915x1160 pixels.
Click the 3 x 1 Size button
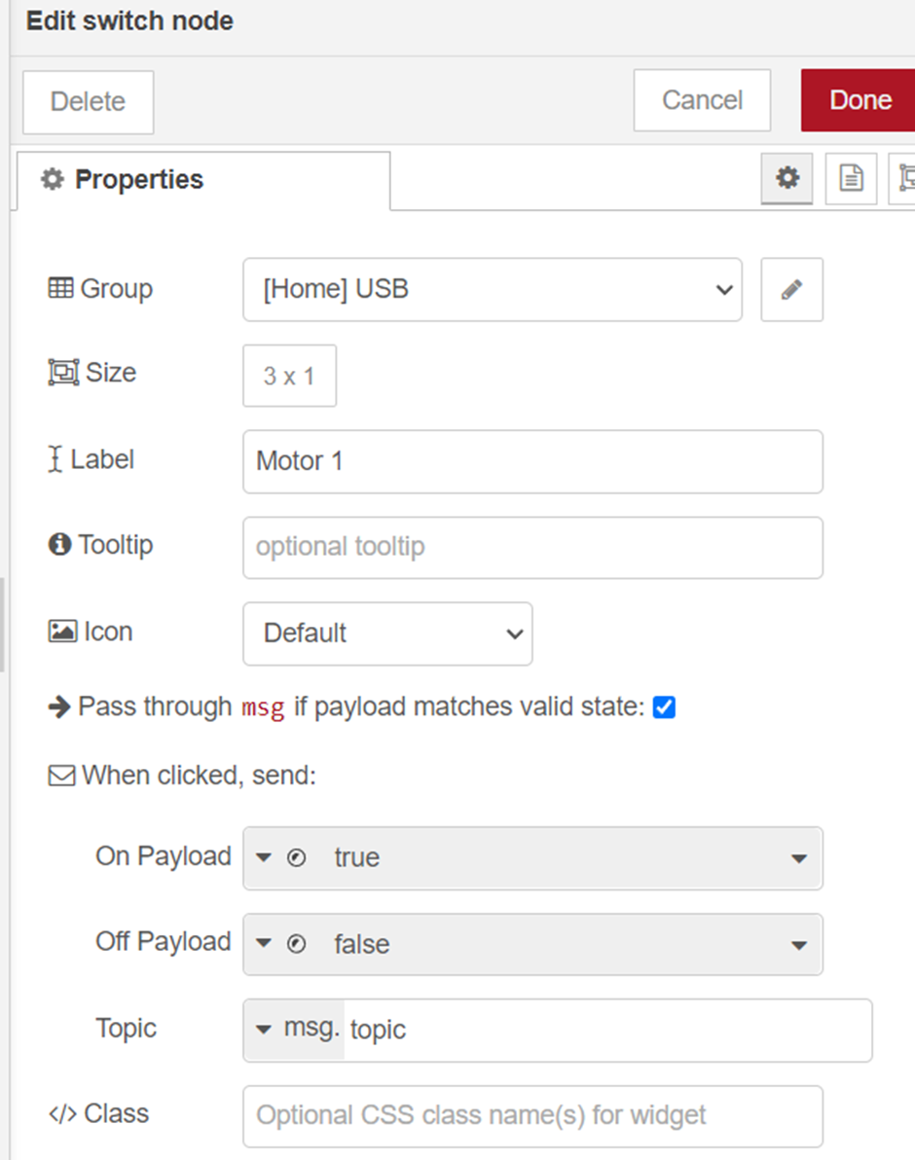click(289, 376)
